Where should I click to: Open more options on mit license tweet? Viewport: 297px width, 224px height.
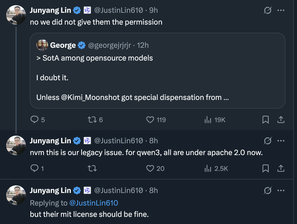(280, 190)
